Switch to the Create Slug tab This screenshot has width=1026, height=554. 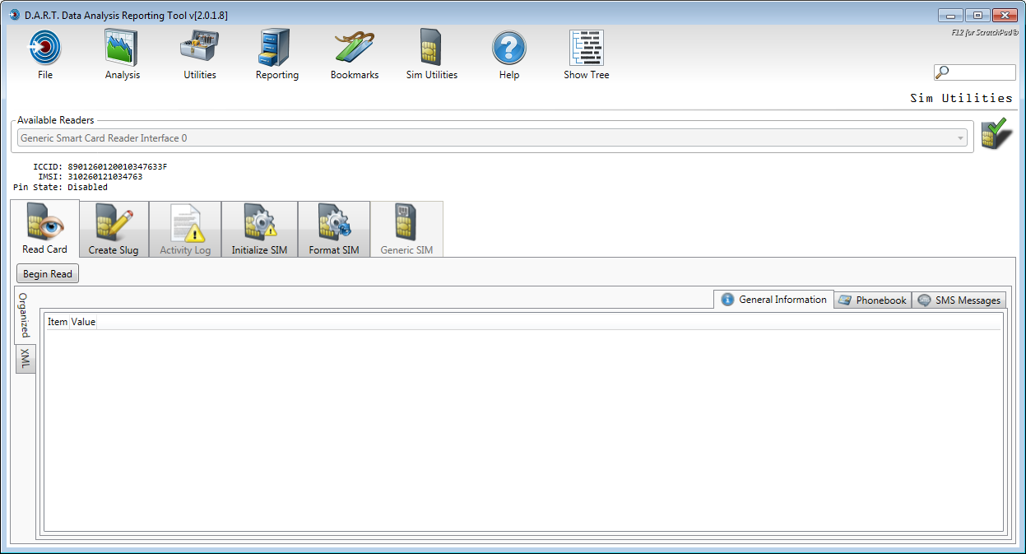(114, 229)
